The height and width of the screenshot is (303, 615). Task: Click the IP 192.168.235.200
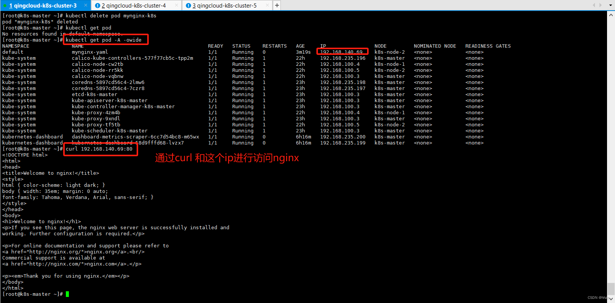pos(343,137)
